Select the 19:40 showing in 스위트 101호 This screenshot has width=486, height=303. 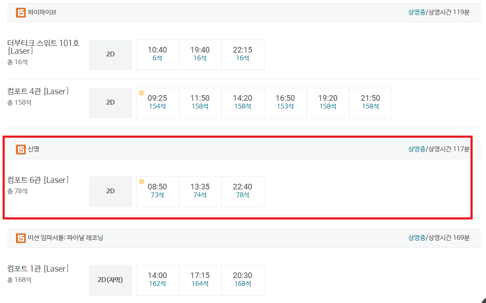[200, 55]
